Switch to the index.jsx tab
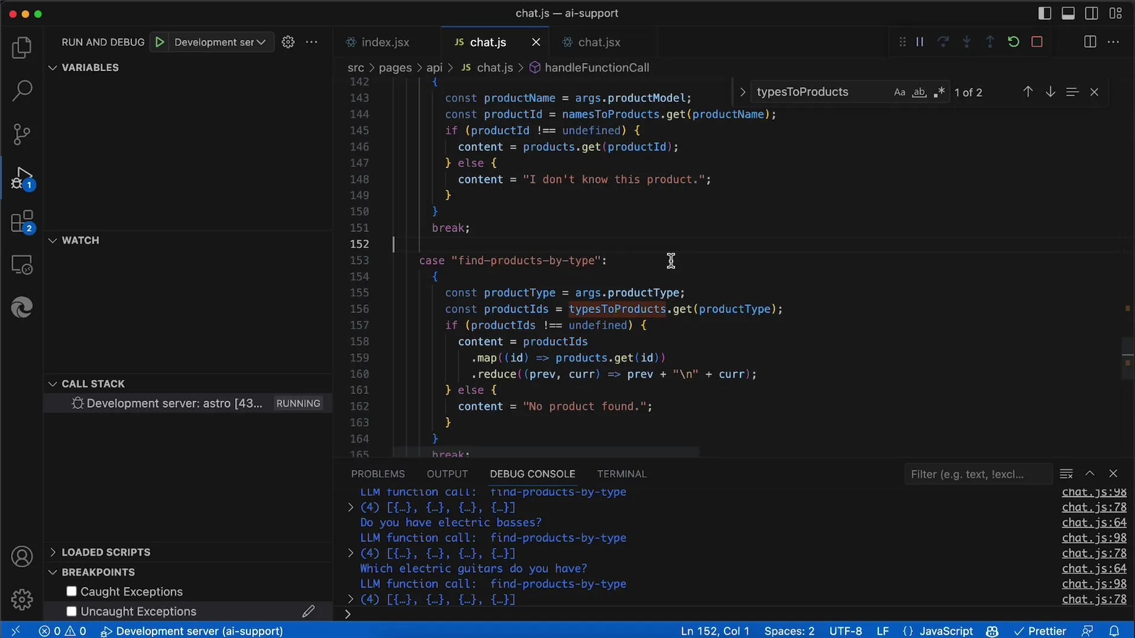 [x=385, y=42]
